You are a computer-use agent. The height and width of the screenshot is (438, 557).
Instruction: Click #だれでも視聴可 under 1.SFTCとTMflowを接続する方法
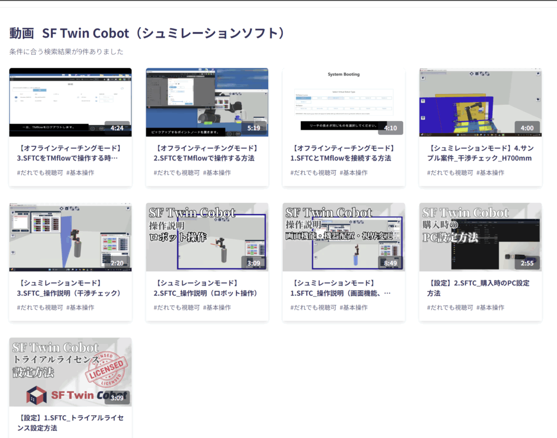tap(314, 173)
